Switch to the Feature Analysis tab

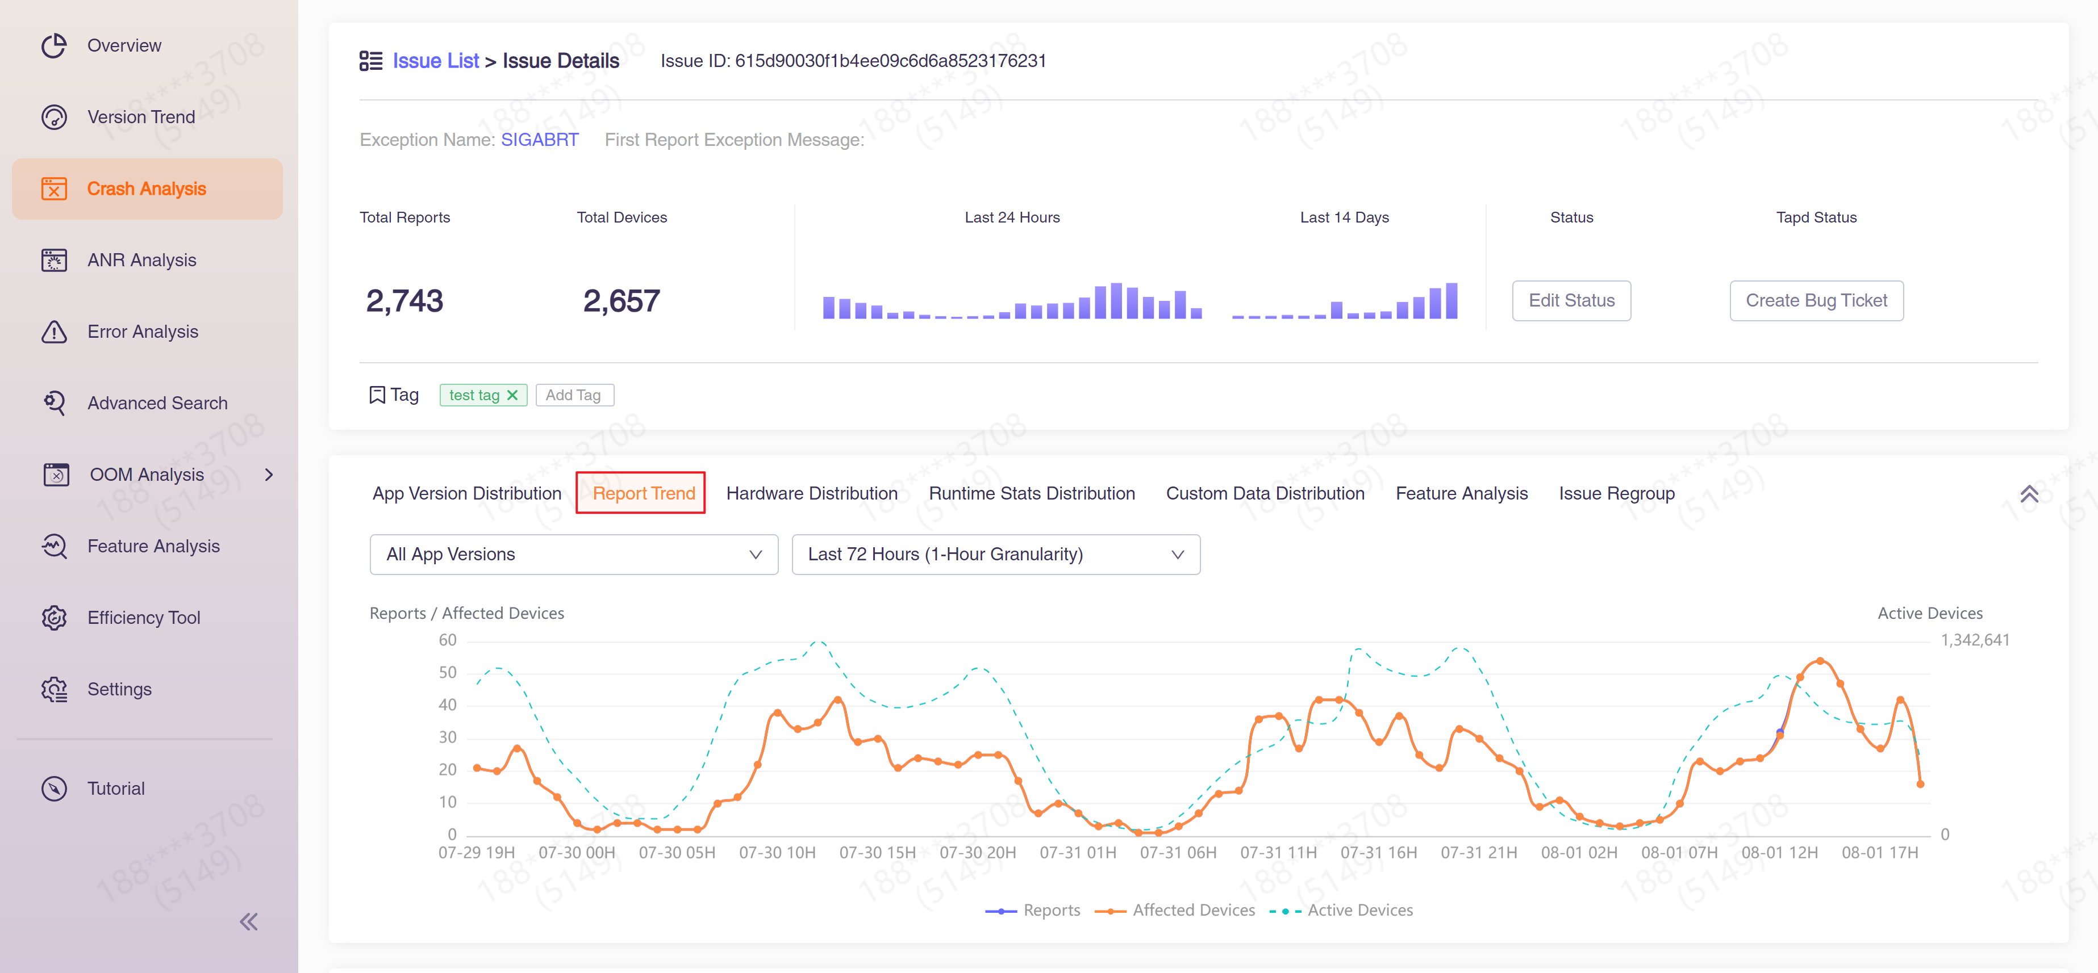1461,494
